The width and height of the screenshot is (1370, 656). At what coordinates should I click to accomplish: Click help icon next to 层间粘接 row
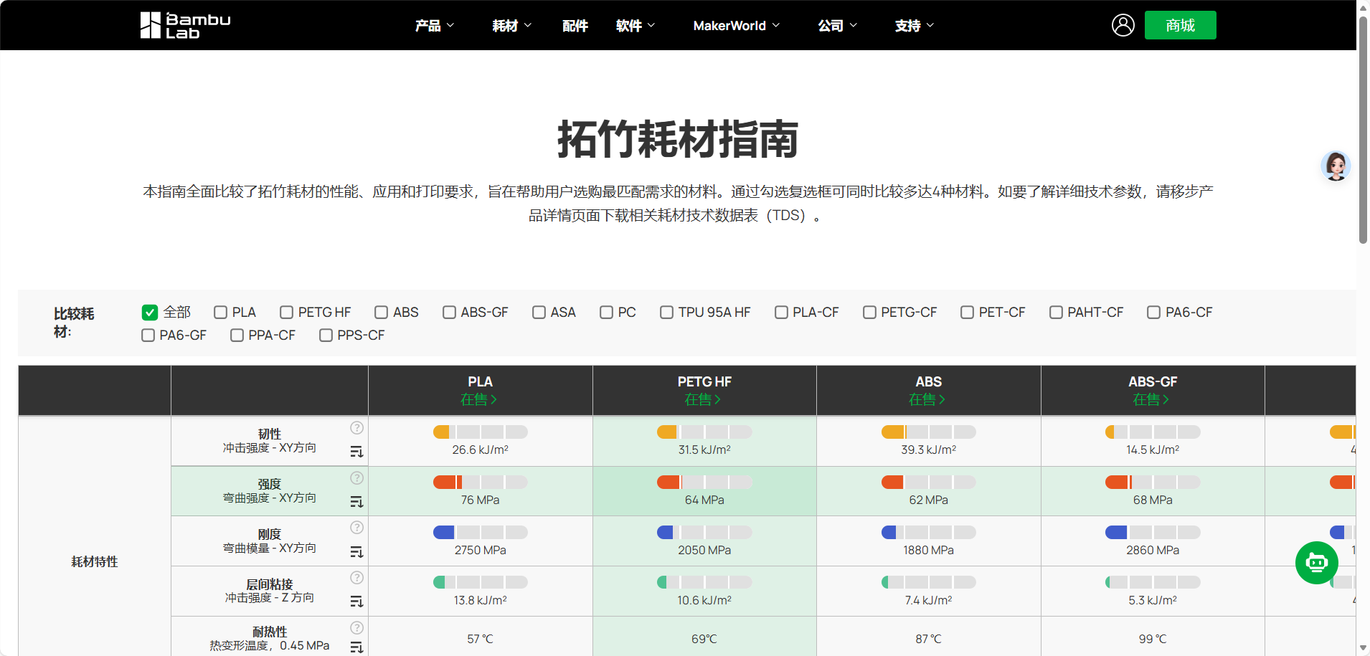pos(356,578)
